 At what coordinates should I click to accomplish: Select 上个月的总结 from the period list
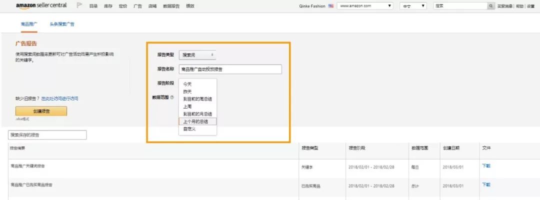(195, 121)
